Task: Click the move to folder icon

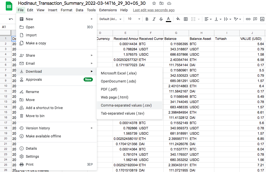Action: click(x=162, y=3)
